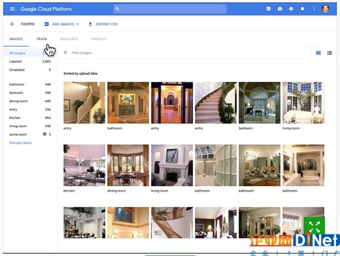Image resolution: width=340 pixels, height=256 pixels.
Task: Open the bathroom flowers-and-mirror thumbnail
Action: pyautogui.click(x=260, y=165)
